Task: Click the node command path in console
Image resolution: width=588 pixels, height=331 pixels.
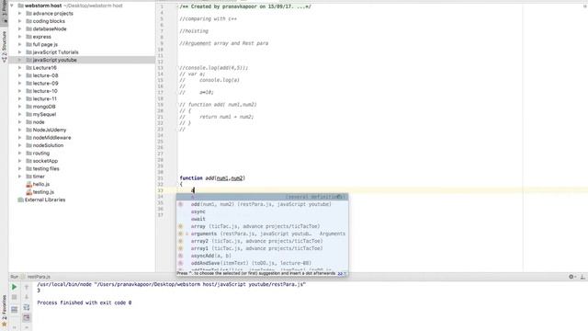Action: [x=172, y=284]
